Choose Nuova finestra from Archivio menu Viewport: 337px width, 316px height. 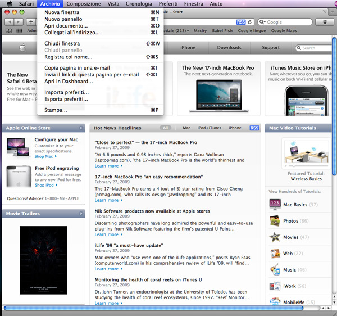point(62,12)
